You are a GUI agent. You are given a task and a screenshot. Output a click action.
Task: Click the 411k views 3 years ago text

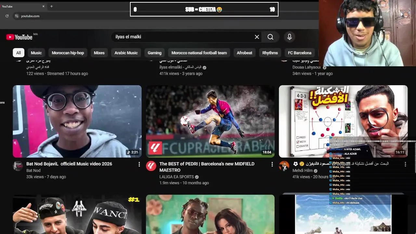click(x=181, y=73)
